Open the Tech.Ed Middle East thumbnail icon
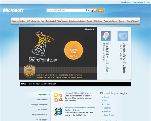The image size is (151, 121). point(105,36)
